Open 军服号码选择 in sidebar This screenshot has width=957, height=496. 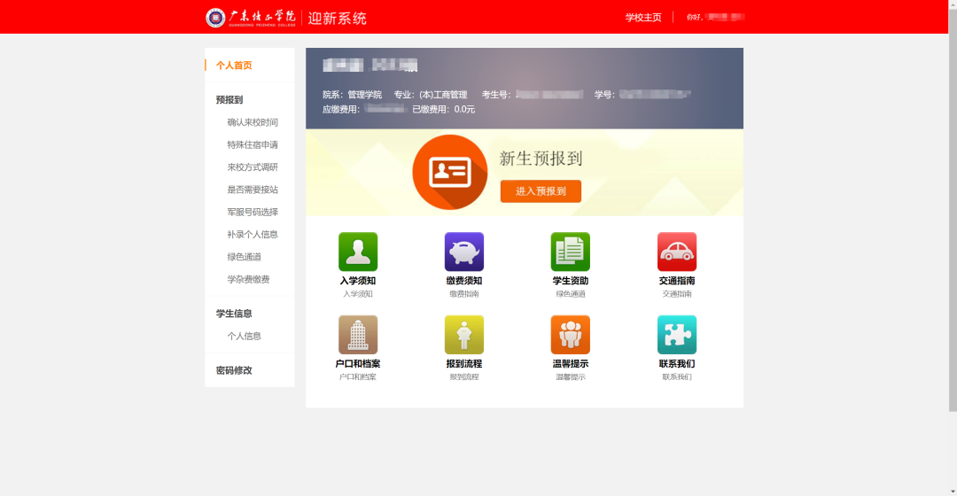253,212
